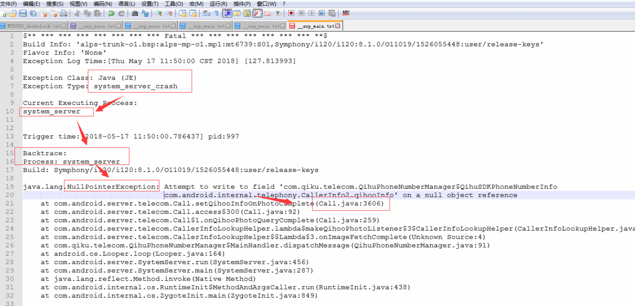Toggle Show All Characters pilcrow button

216,13
